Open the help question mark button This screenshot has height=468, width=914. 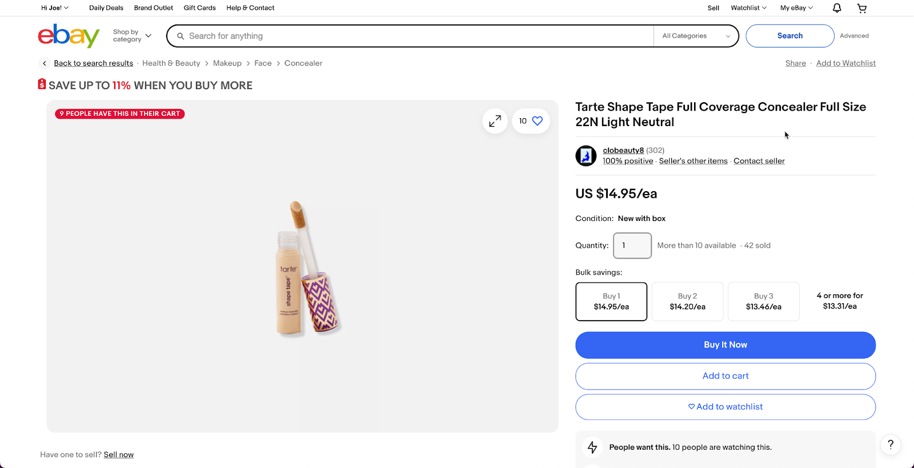(x=891, y=445)
